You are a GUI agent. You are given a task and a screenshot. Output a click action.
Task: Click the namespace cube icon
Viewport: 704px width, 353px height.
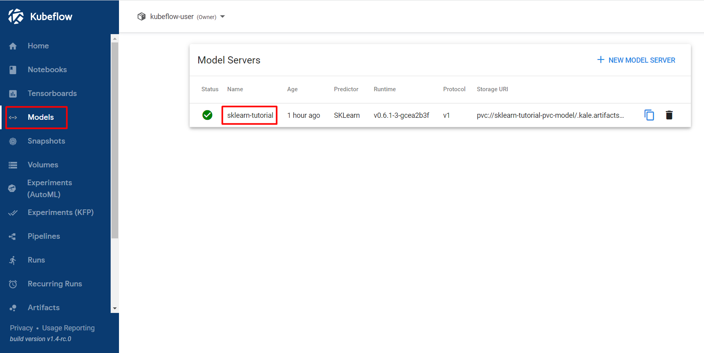(x=142, y=17)
